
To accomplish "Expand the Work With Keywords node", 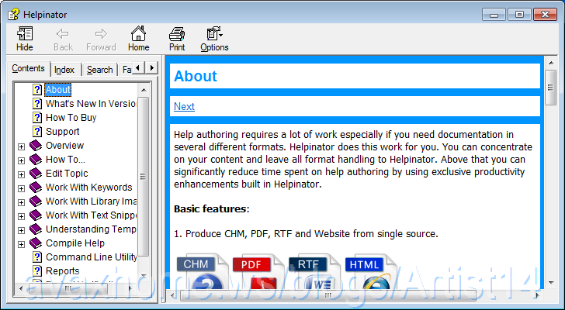I will (21, 188).
